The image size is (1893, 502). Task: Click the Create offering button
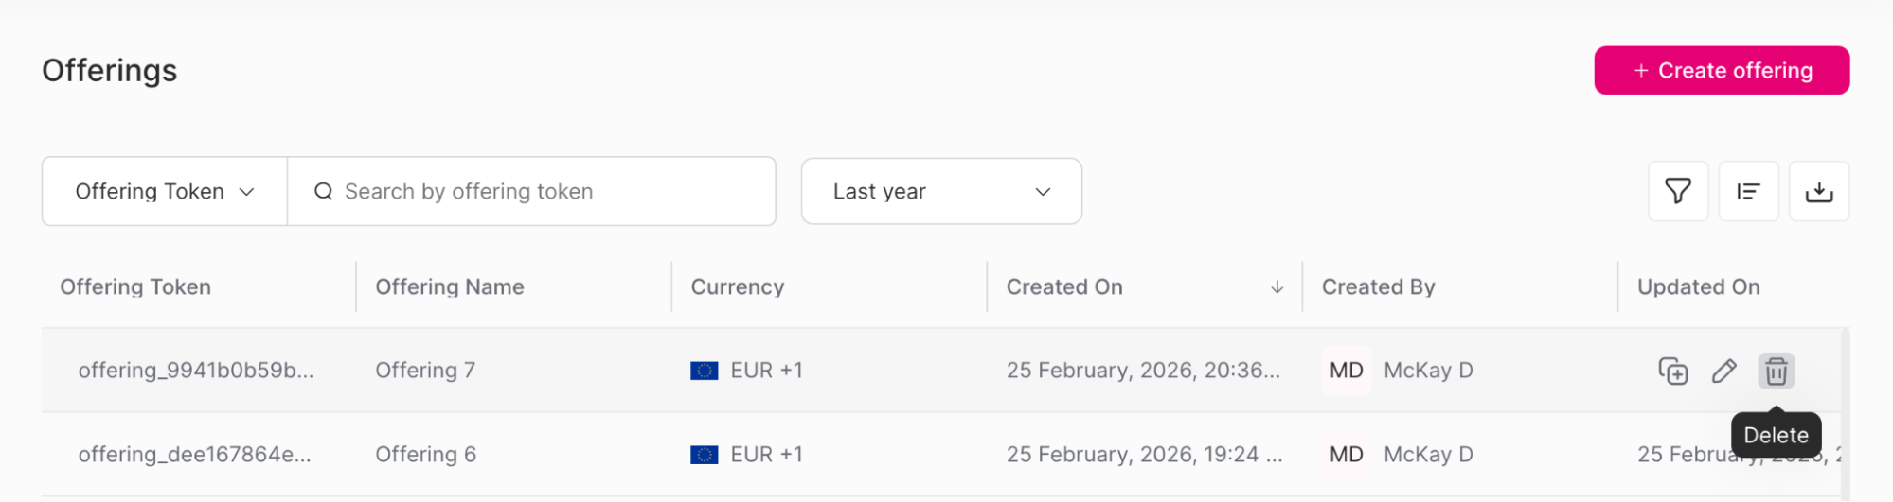(1721, 71)
